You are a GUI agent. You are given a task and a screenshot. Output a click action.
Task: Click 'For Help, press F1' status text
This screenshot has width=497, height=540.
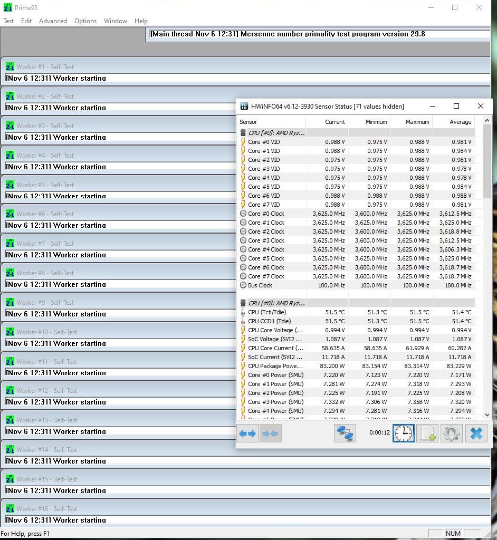[x=25, y=534]
